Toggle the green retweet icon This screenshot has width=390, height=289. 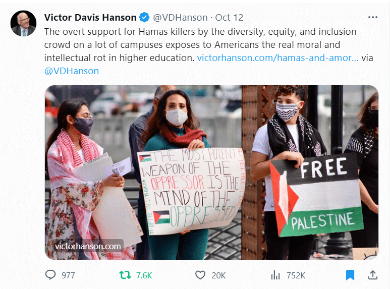(125, 275)
